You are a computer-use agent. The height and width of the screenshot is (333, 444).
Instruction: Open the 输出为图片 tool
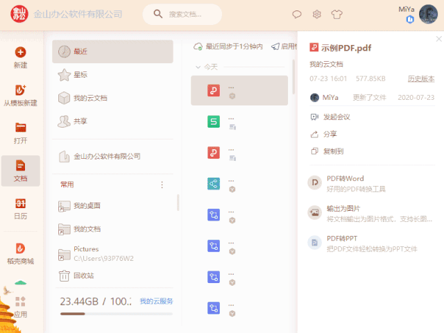[x=371, y=214]
